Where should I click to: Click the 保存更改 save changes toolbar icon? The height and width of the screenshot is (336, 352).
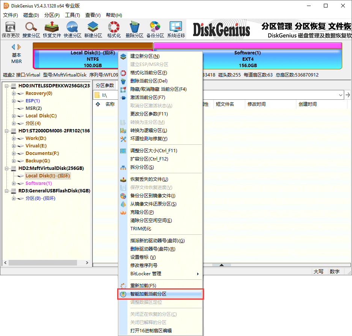tap(11, 29)
